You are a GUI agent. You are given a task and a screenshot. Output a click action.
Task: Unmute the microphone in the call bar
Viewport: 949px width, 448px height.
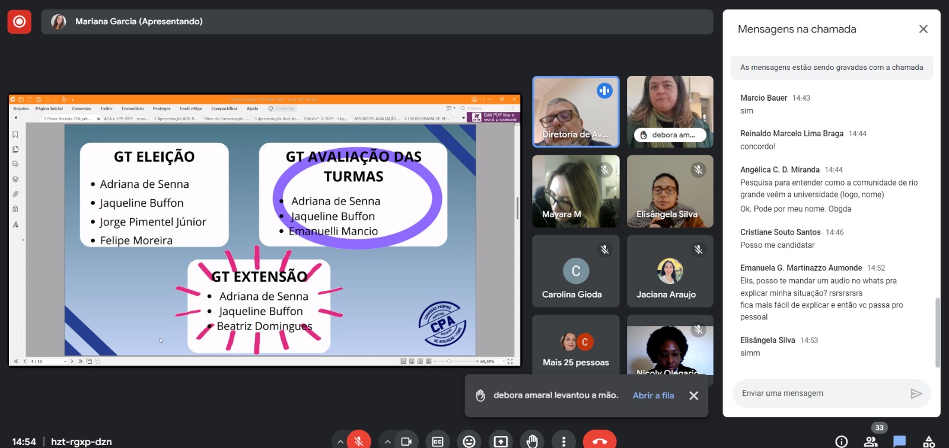[359, 441]
